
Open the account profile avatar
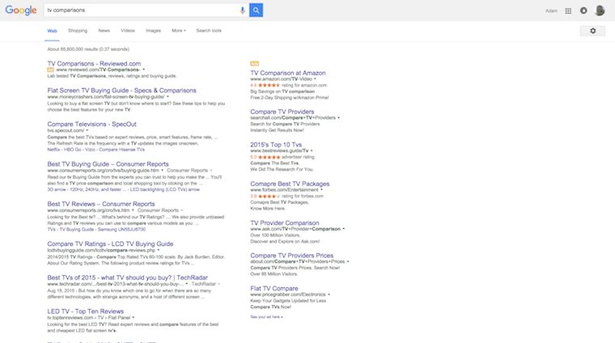pyautogui.click(x=600, y=11)
